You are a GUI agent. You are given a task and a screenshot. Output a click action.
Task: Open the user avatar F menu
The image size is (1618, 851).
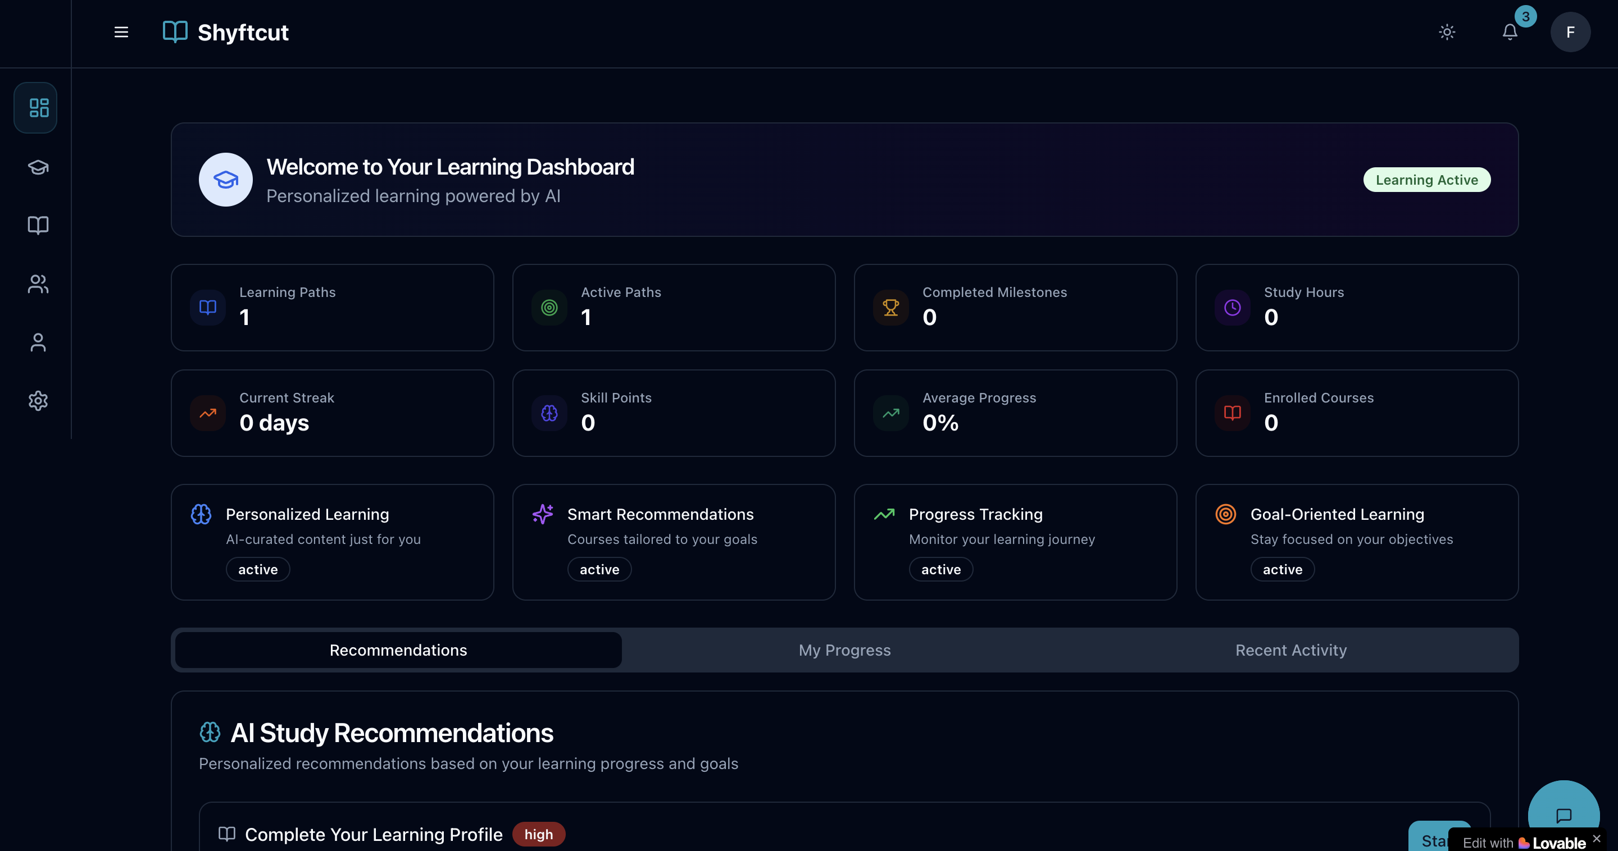pyautogui.click(x=1570, y=32)
